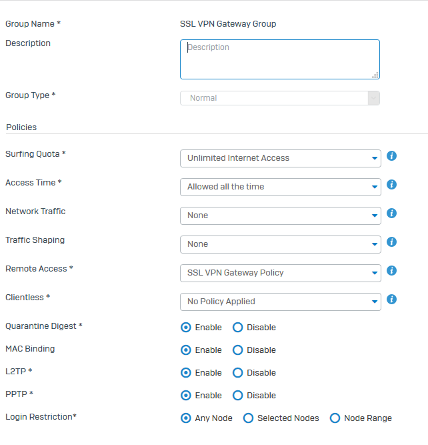Image resolution: width=428 pixels, height=445 pixels.
Task: Click info icon next to Remote Access
Action: point(392,271)
